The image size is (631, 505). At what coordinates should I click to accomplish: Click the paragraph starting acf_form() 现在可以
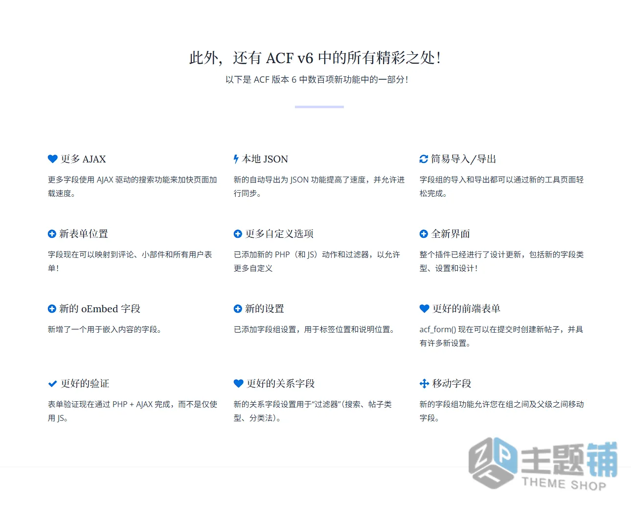tap(501, 336)
